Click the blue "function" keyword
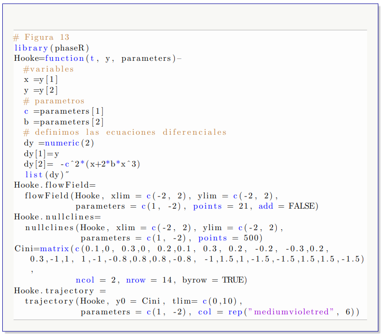The width and height of the screenshot is (383, 334). click(65, 58)
